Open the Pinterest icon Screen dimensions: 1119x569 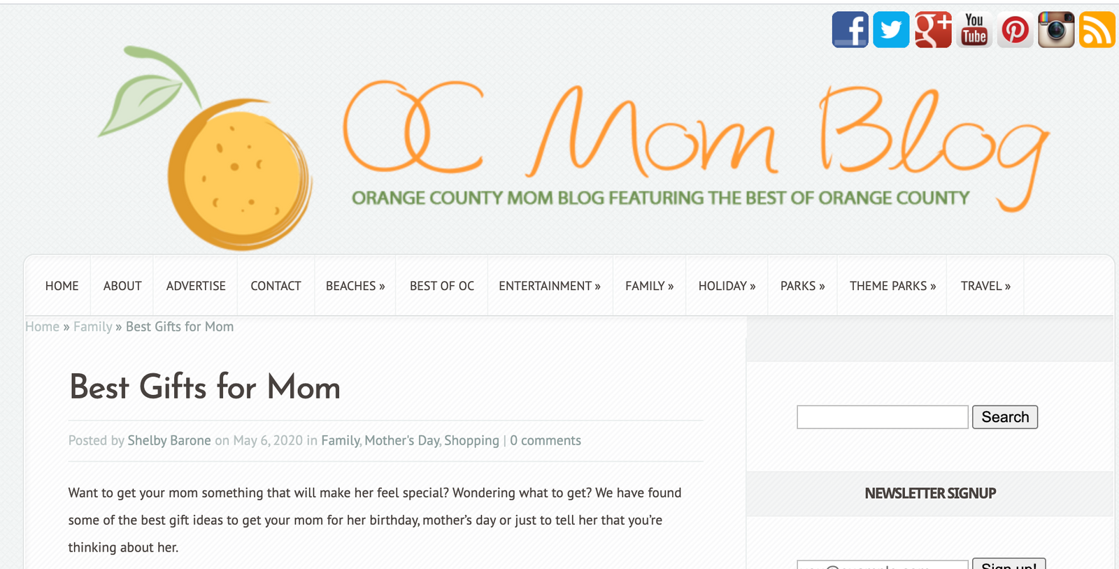1015,29
